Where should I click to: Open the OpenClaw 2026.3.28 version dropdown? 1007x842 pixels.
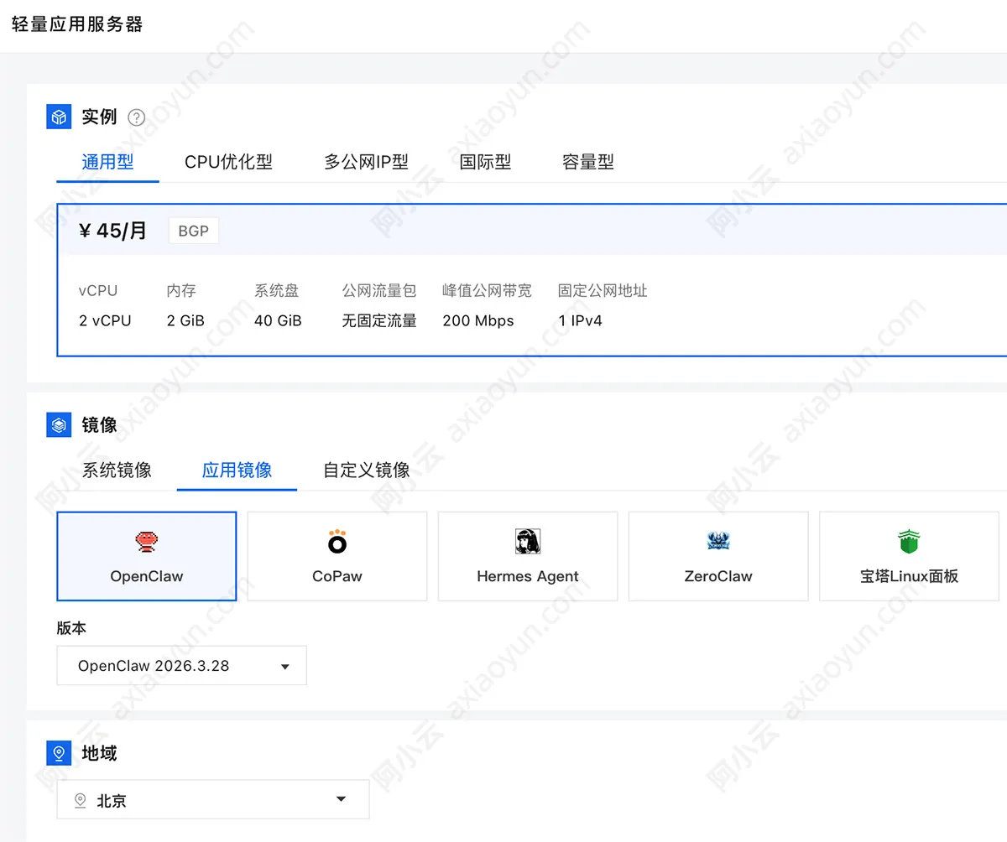tap(181, 665)
